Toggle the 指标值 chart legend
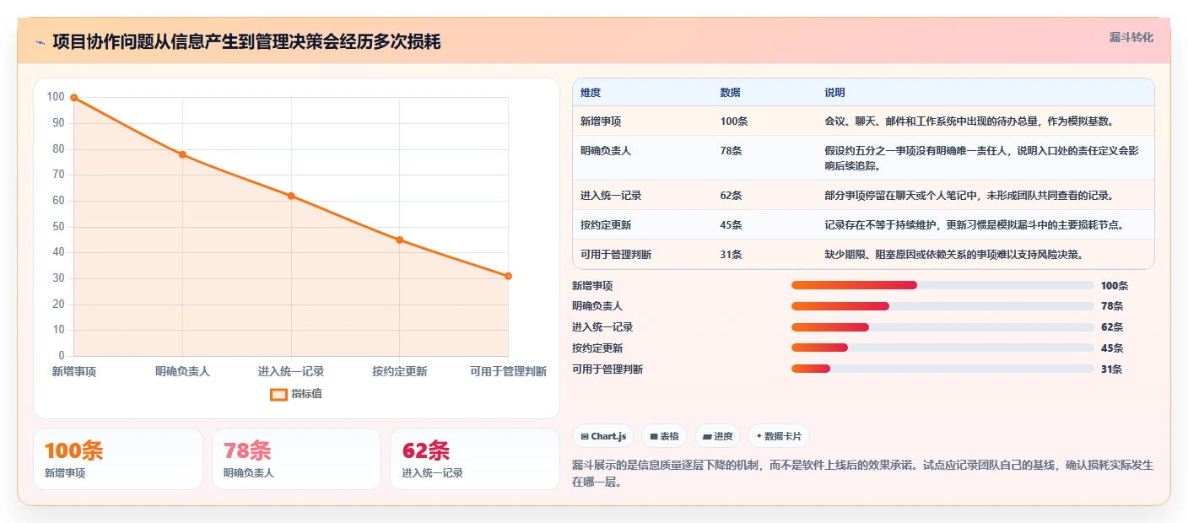1188x523 pixels. (296, 394)
